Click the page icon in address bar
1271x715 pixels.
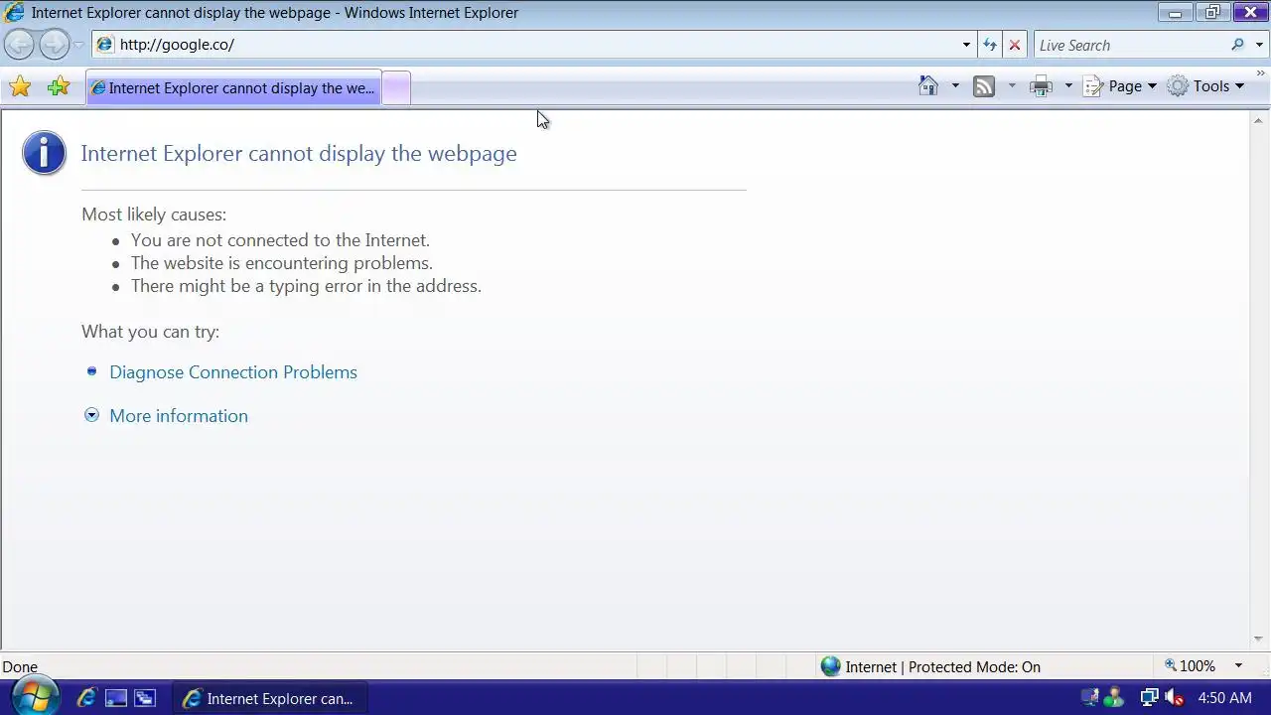104,45
